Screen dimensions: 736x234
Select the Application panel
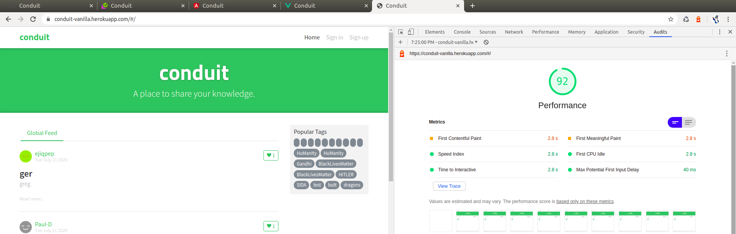pos(606,32)
